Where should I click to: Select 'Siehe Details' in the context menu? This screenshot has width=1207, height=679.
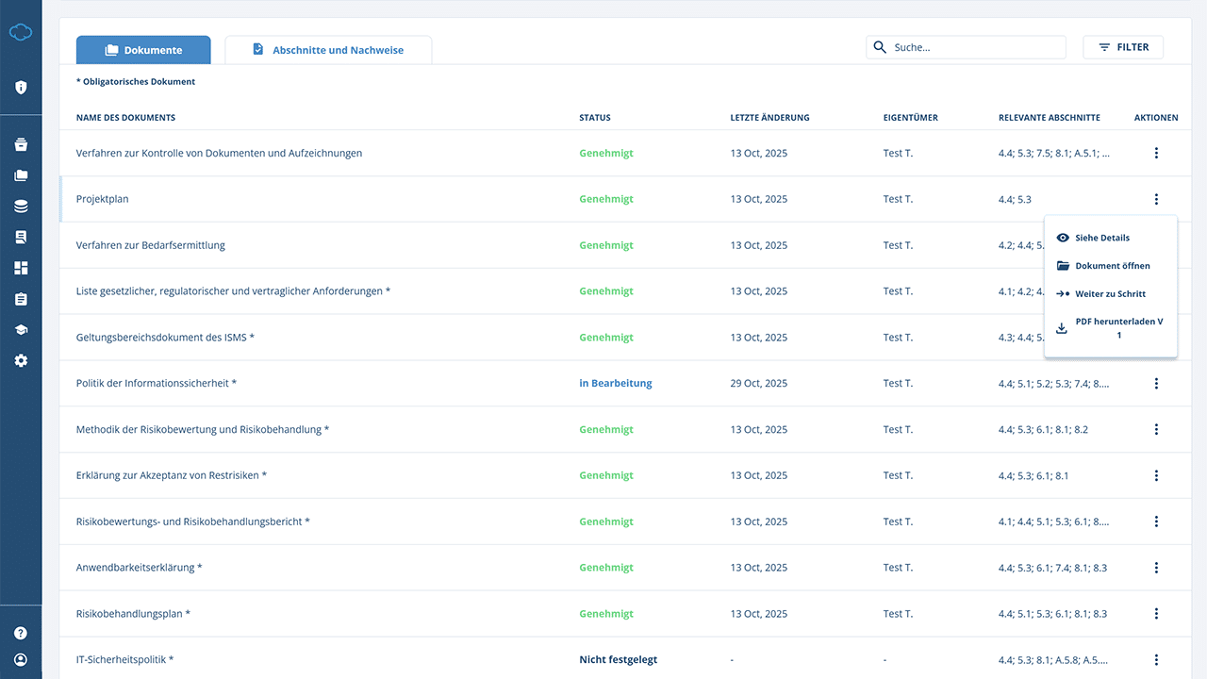(x=1101, y=238)
